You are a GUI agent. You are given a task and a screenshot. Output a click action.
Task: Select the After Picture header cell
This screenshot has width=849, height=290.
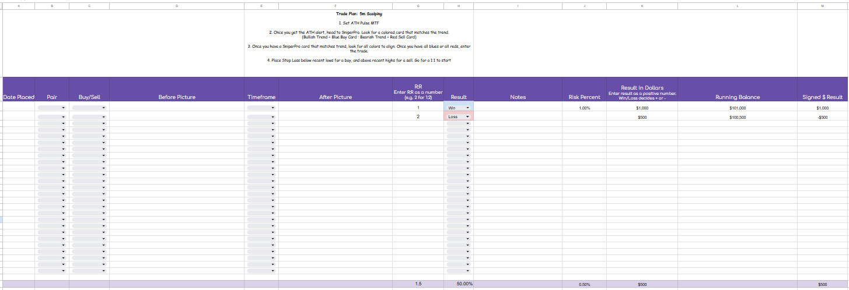pyautogui.click(x=336, y=97)
